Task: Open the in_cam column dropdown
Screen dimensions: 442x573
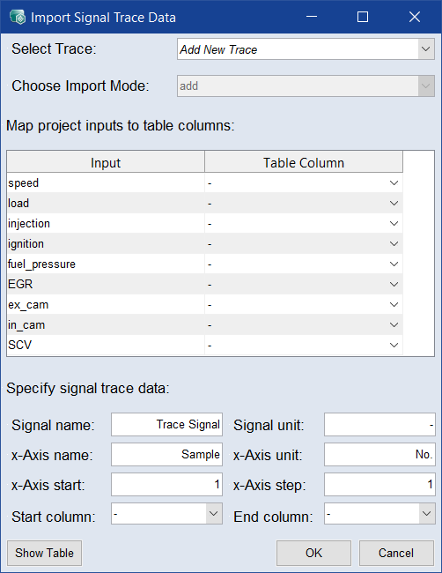Action: point(303,325)
